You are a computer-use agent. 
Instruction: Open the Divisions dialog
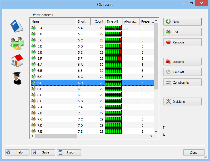[182, 102]
